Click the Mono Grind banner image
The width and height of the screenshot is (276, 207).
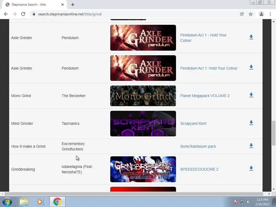coord(143,96)
